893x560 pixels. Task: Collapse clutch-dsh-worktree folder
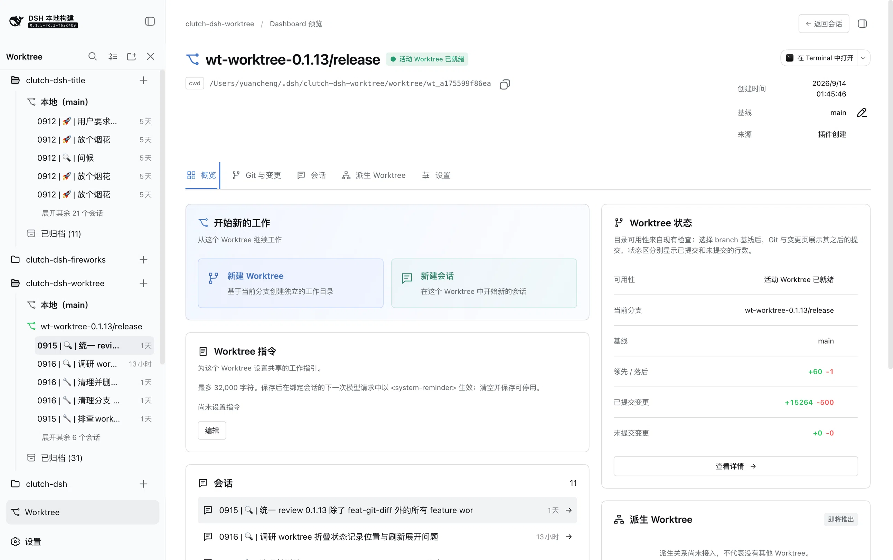click(15, 283)
